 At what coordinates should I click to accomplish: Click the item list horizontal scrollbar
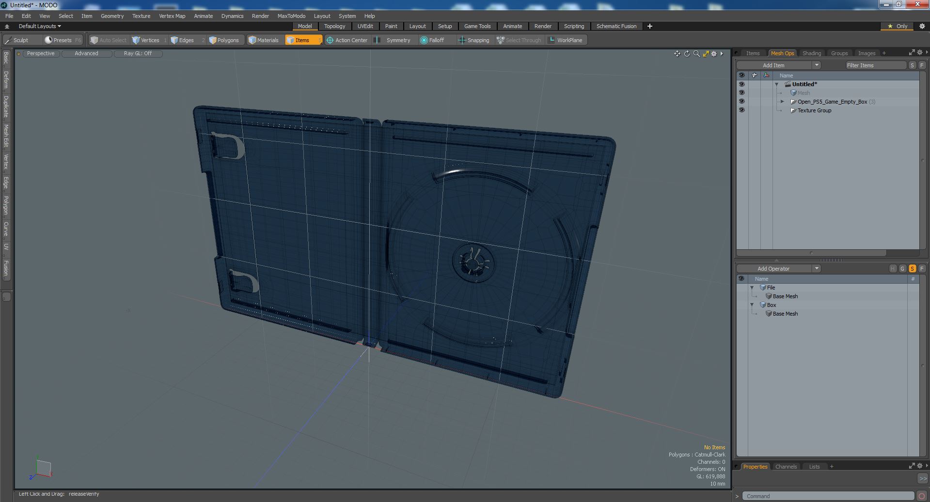pyautogui.click(x=811, y=253)
